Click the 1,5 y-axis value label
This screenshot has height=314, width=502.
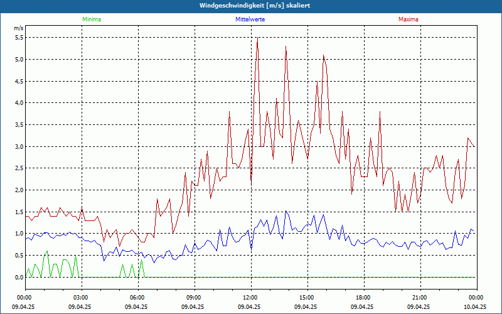point(19,212)
